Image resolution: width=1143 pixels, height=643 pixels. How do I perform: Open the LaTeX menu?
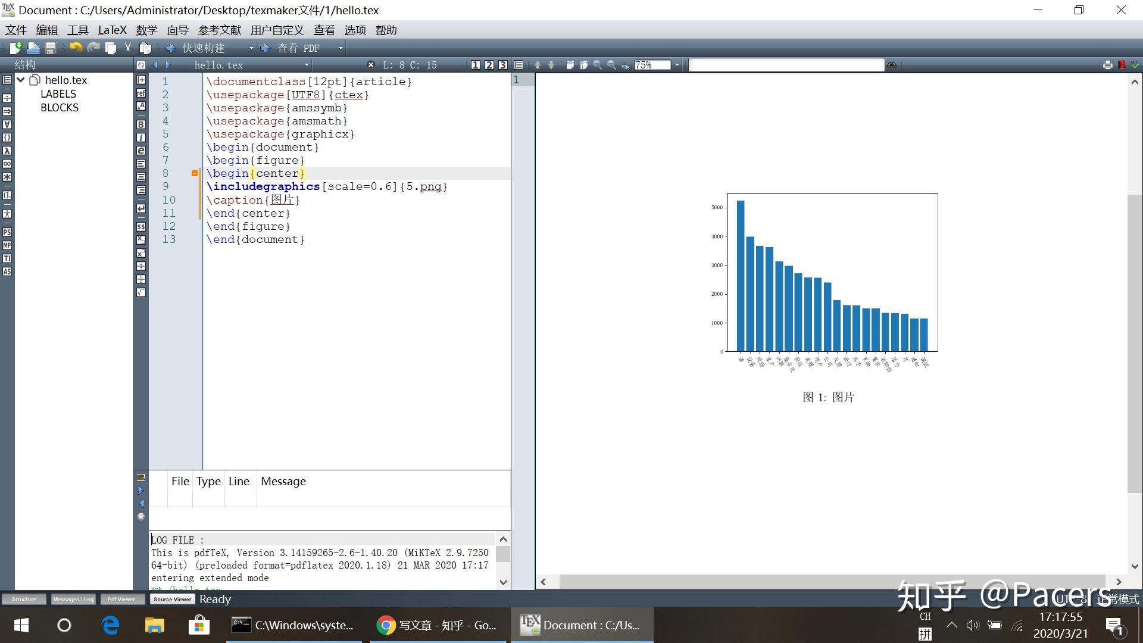point(112,30)
